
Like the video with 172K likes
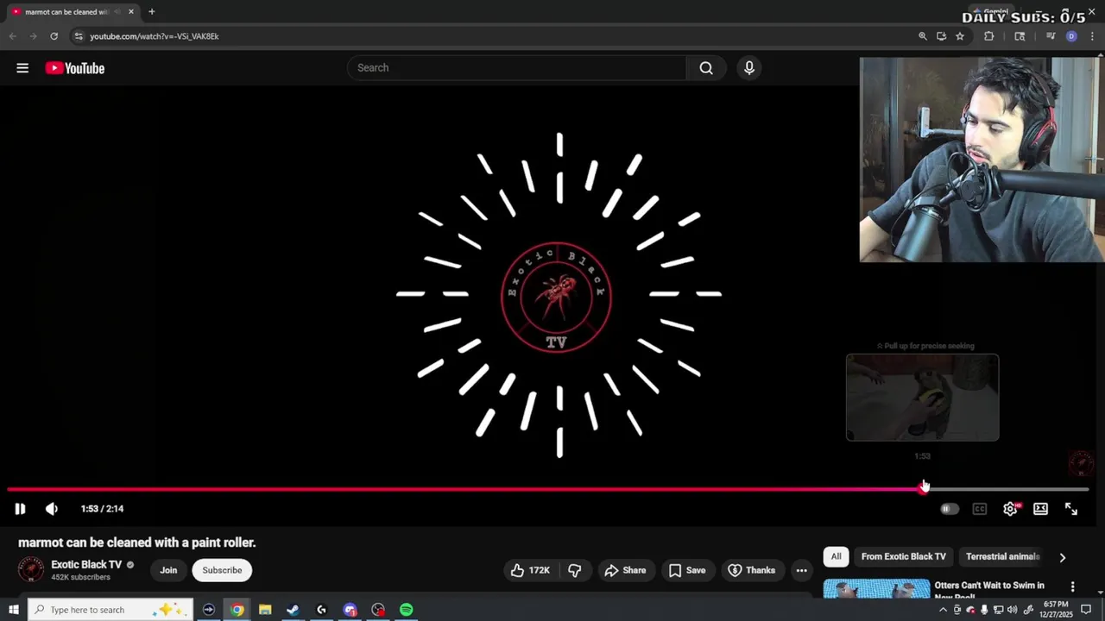click(530, 570)
